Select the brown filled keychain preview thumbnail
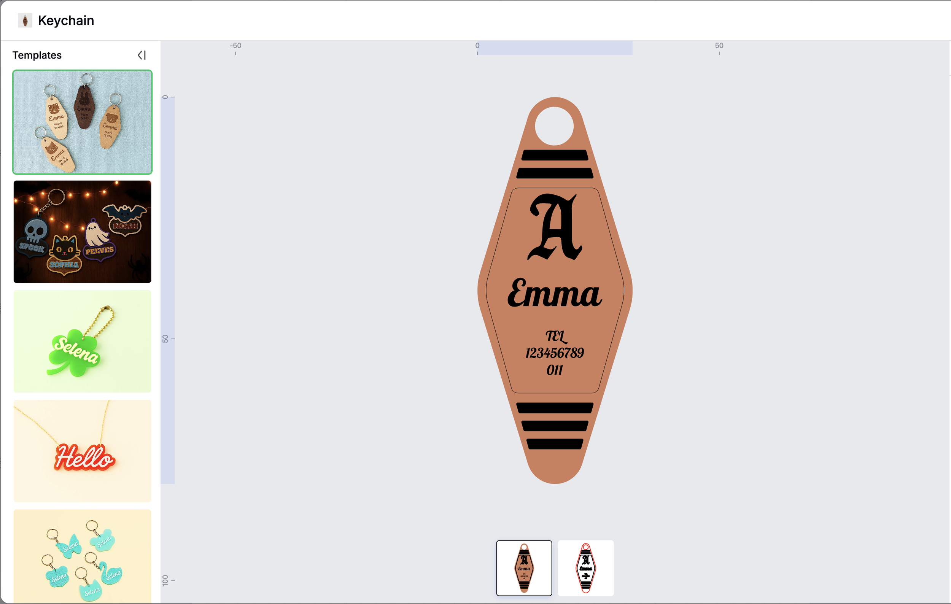The height and width of the screenshot is (604, 951). 524,568
